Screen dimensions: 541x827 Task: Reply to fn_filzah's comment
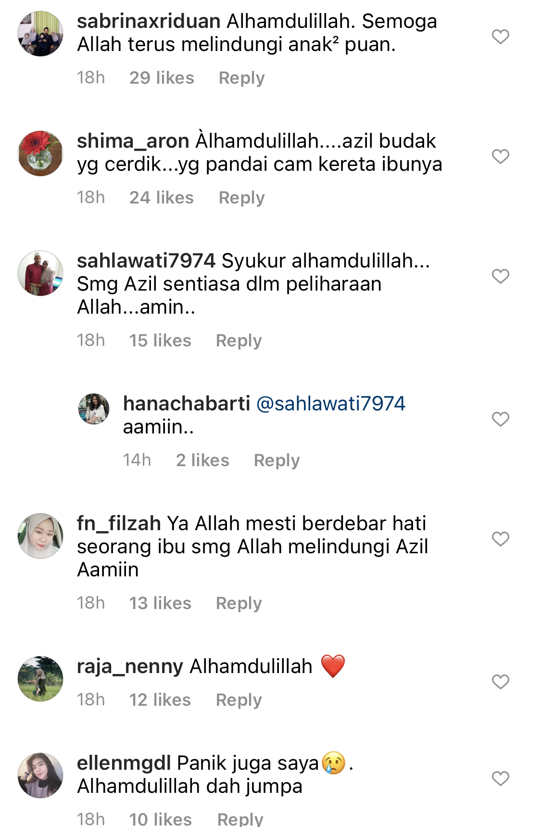tap(239, 603)
